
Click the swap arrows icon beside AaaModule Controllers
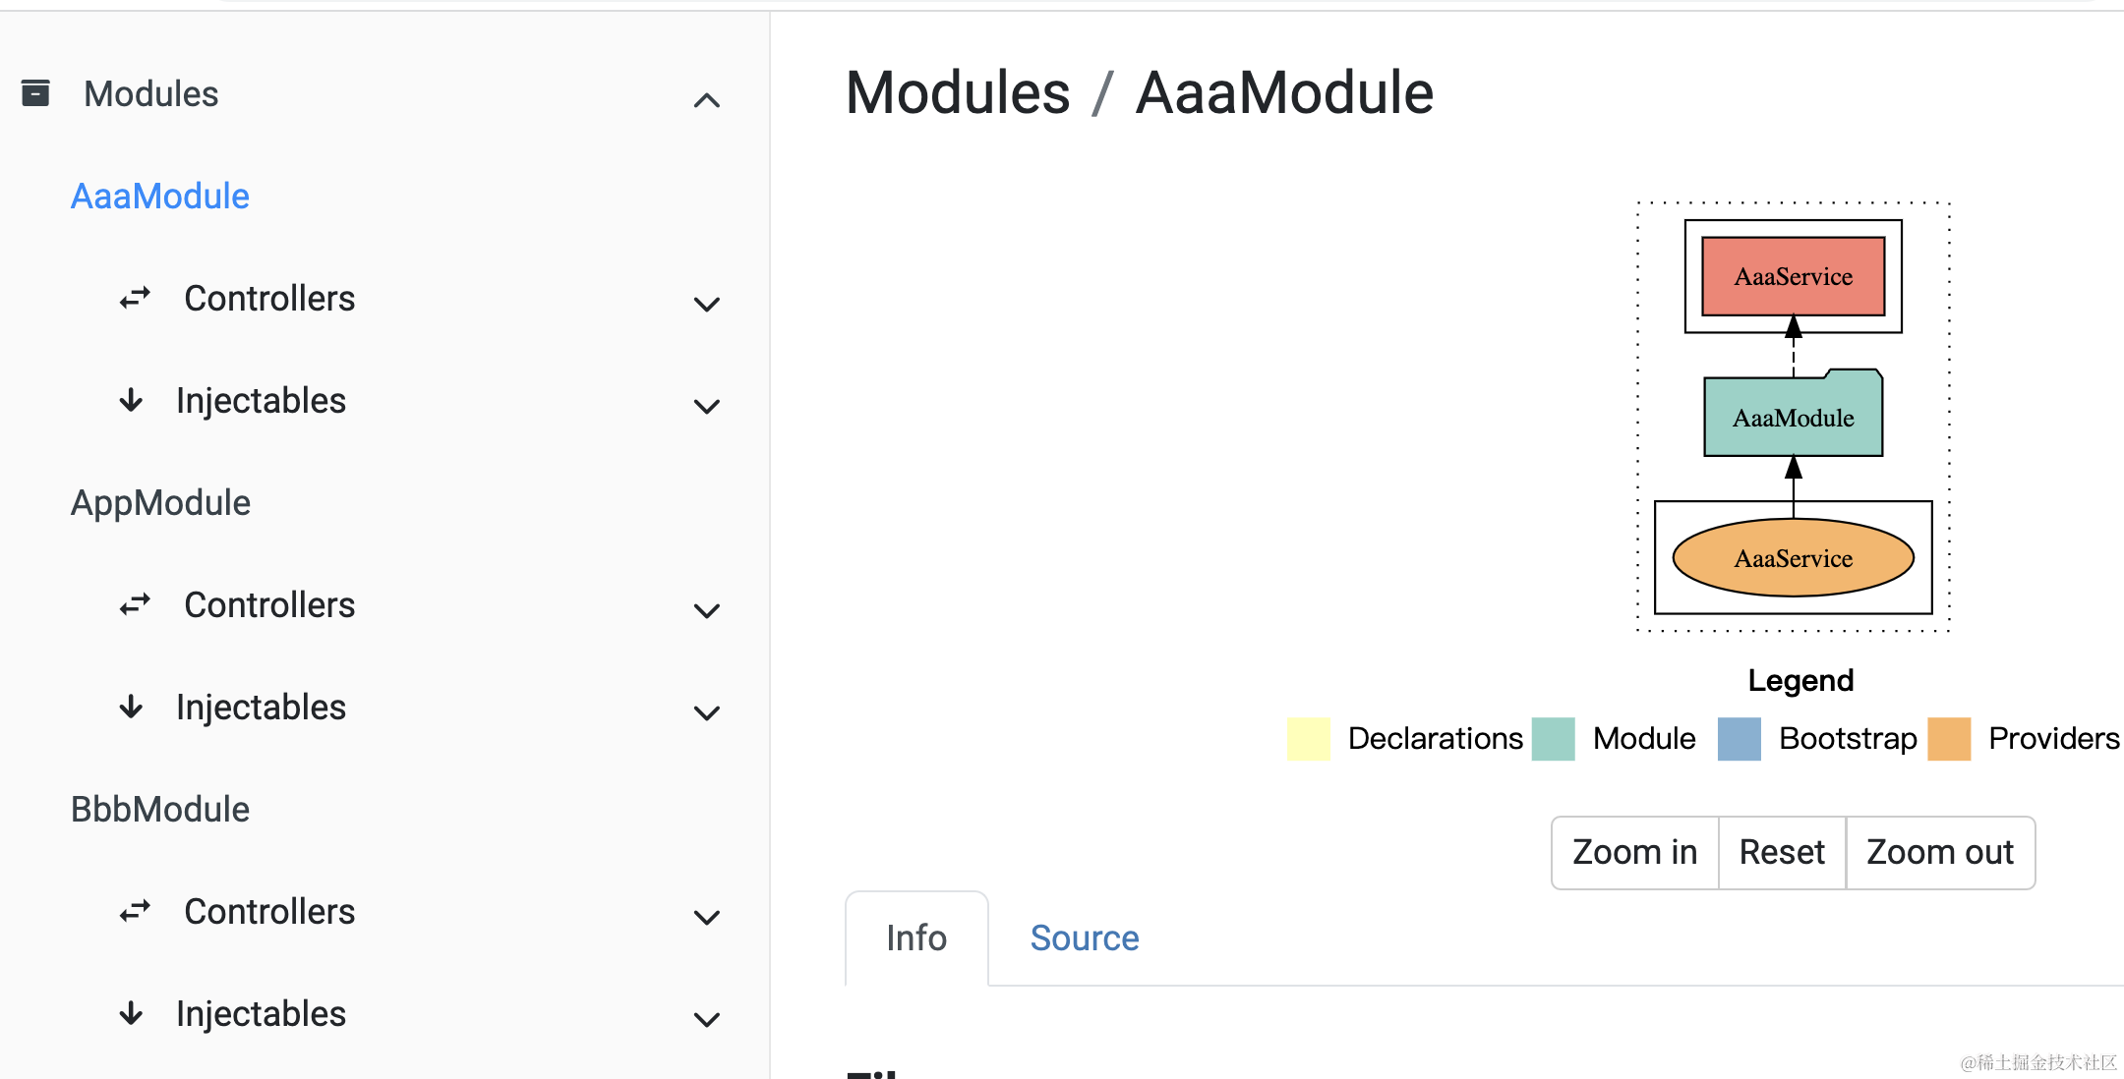135,298
